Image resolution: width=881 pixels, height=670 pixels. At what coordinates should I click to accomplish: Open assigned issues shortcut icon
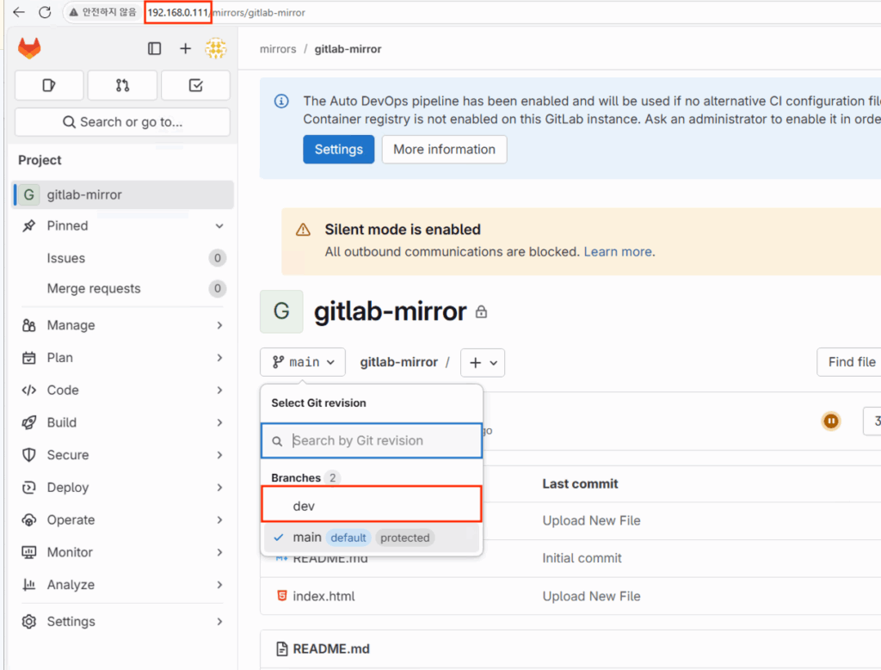tap(49, 85)
